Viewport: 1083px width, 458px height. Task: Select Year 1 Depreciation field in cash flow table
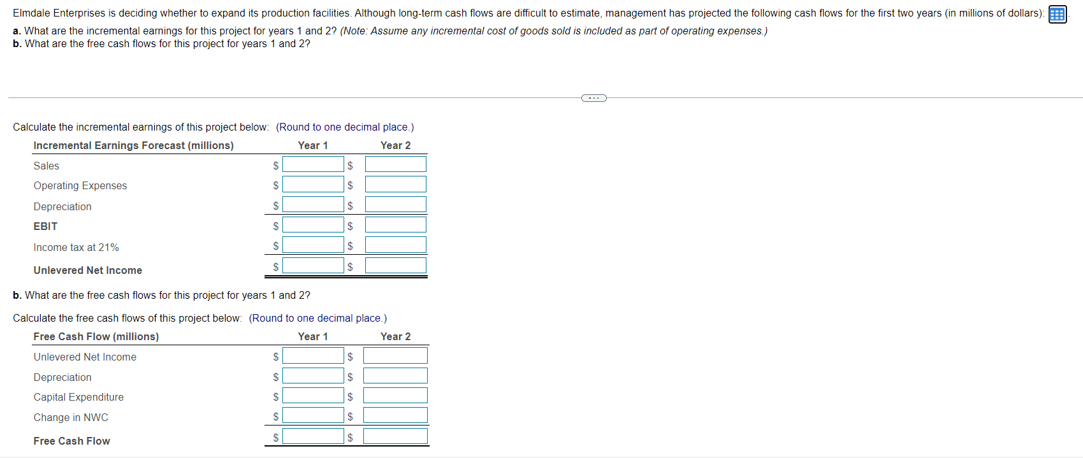313,376
